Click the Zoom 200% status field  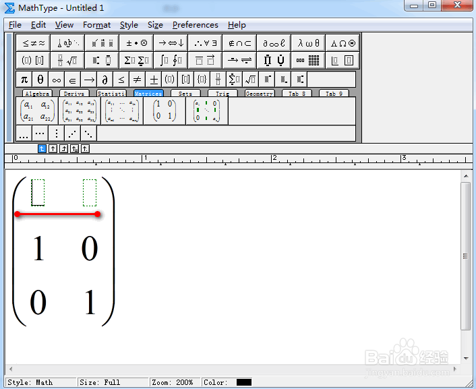click(175, 382)
